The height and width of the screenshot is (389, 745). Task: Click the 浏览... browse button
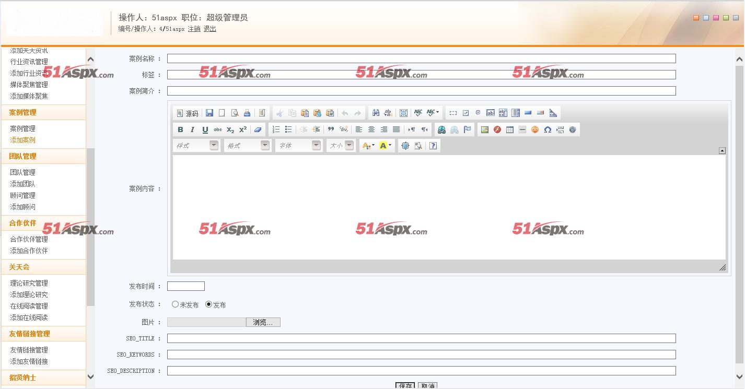[x=263, y=322]
